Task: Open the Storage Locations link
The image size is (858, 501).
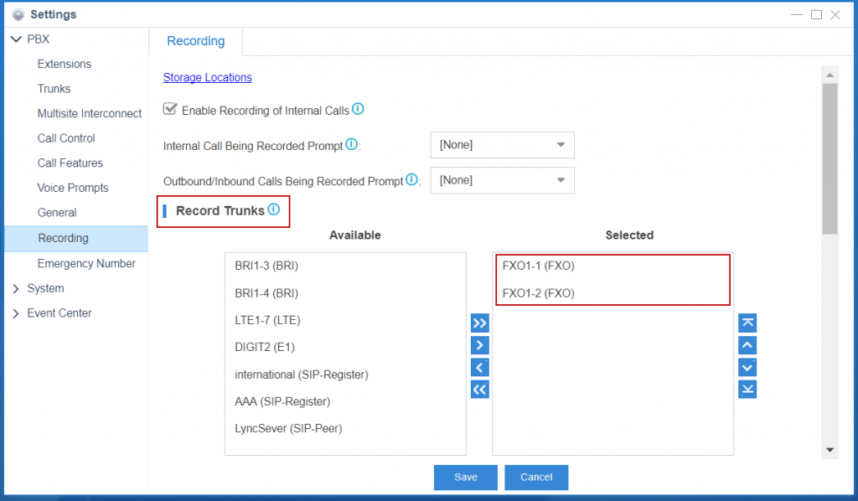Action: pos(207,77)
